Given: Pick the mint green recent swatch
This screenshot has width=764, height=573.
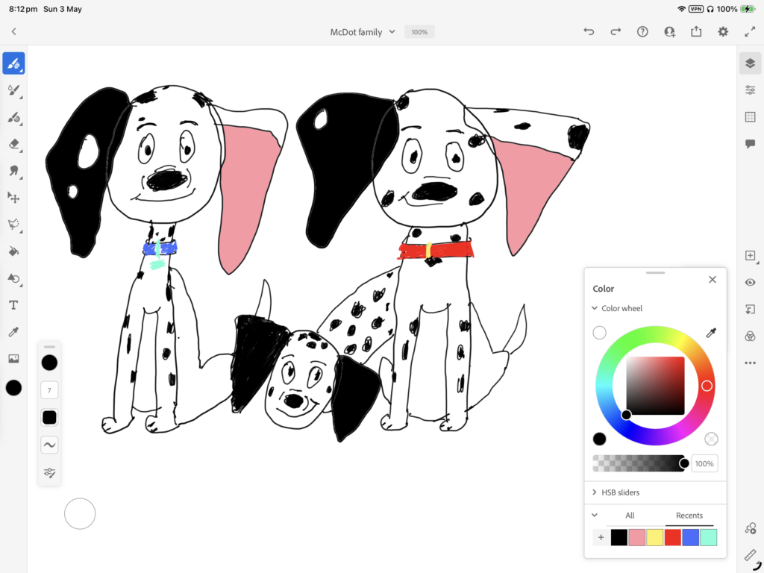Looking at the screenshot, I should (709, 537).
